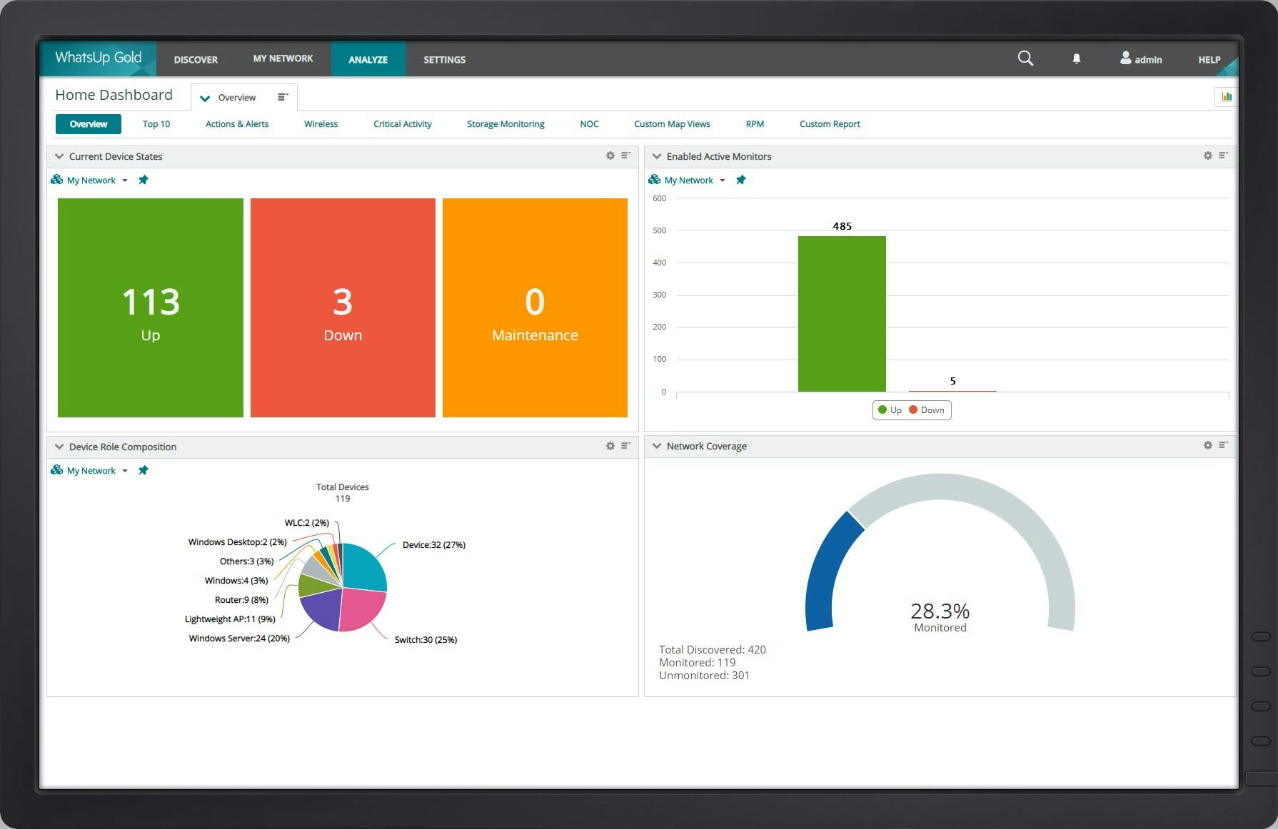
Task: Open Device Role Composition panel menu icon
Action: 625,446
